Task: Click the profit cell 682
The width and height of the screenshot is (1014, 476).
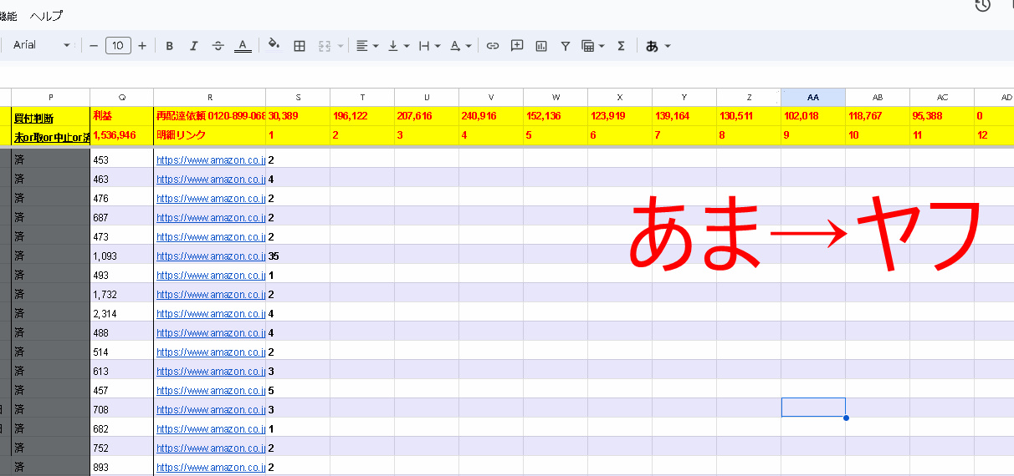Action: click(x=122, y=428)
